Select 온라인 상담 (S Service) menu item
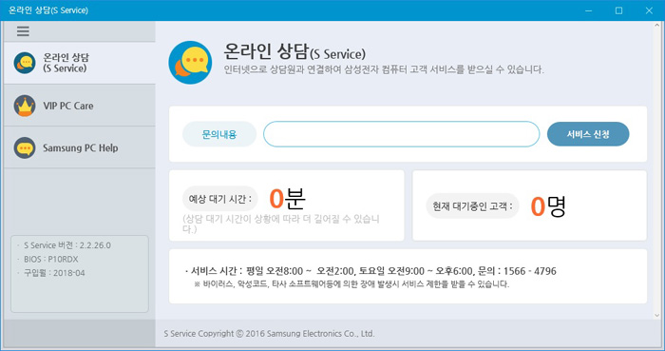 pyautogui.click(x=80, y=63)
